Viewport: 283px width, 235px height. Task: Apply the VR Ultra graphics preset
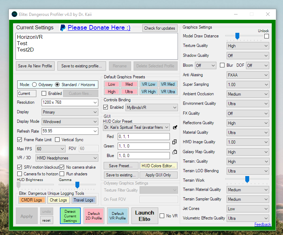[x=168, y=92]
